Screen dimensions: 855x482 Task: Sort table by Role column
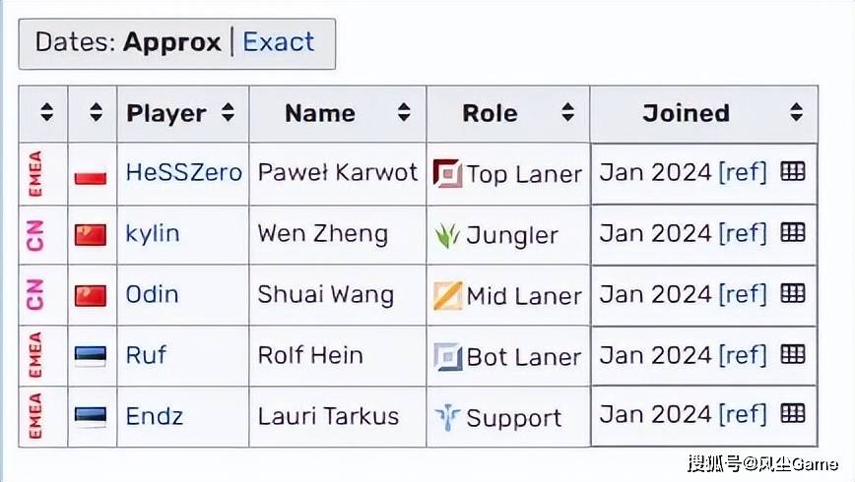[567, 113]
